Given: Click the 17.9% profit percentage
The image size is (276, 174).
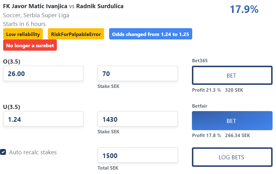Looking at the screenshot, I should [x=244, y=9].
